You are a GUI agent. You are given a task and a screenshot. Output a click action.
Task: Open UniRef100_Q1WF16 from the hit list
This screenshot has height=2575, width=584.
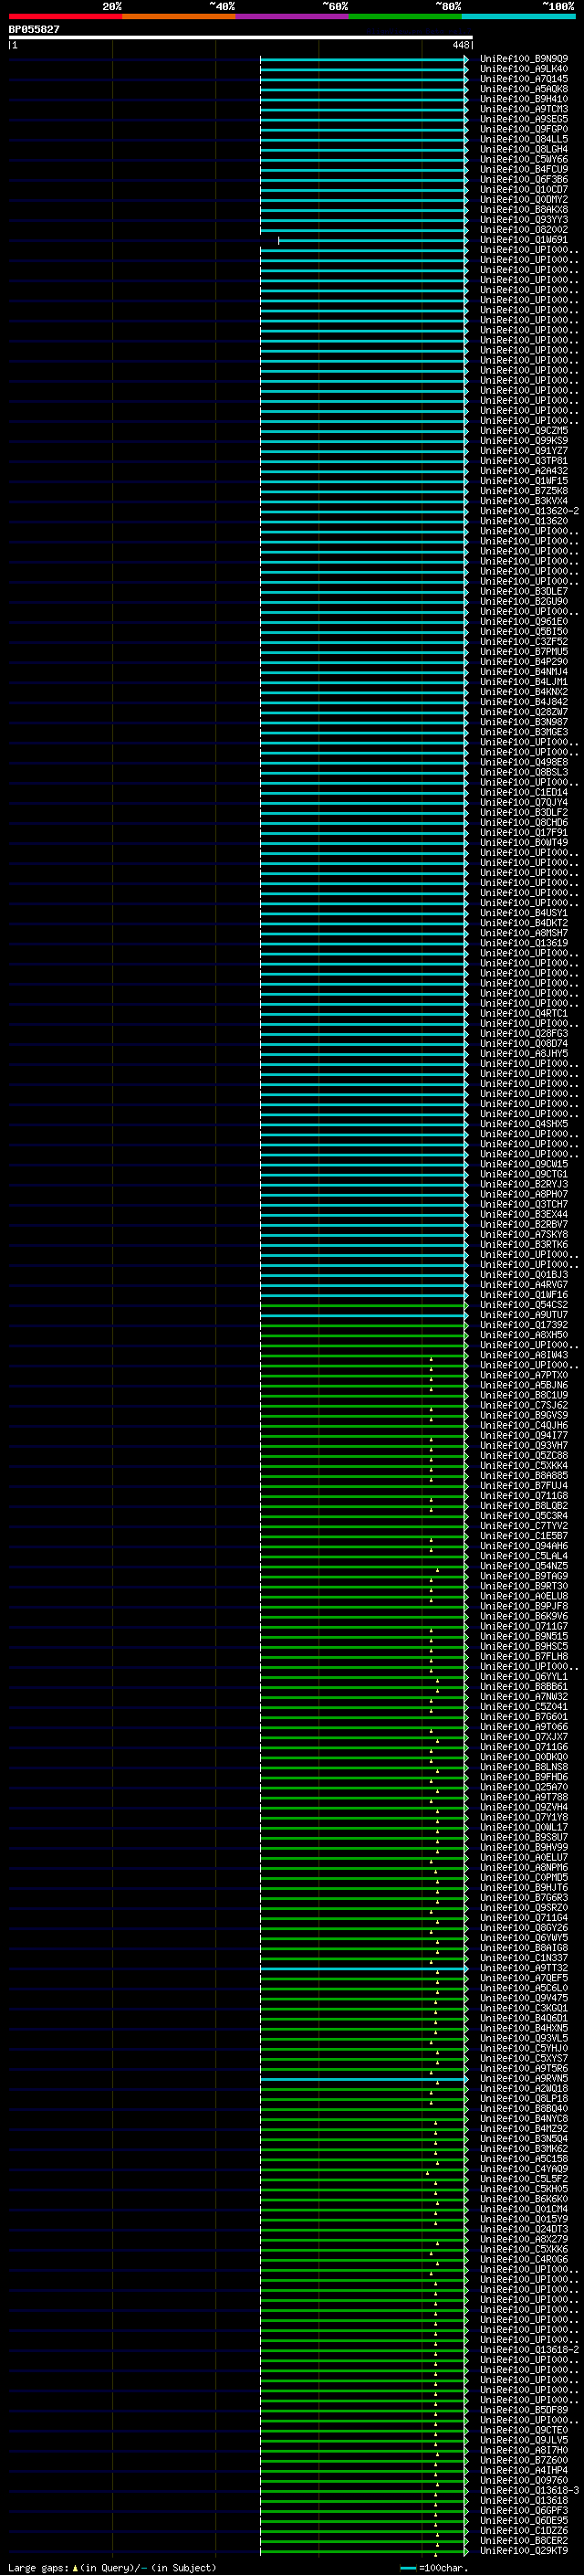(523, 1294)
